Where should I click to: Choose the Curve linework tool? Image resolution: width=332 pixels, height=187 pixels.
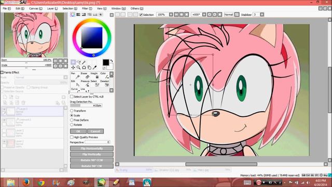click(76, 90)
